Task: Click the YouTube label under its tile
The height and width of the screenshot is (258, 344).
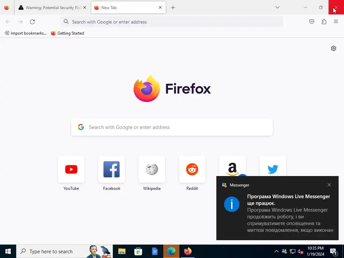Action: [x=71, y=188]
